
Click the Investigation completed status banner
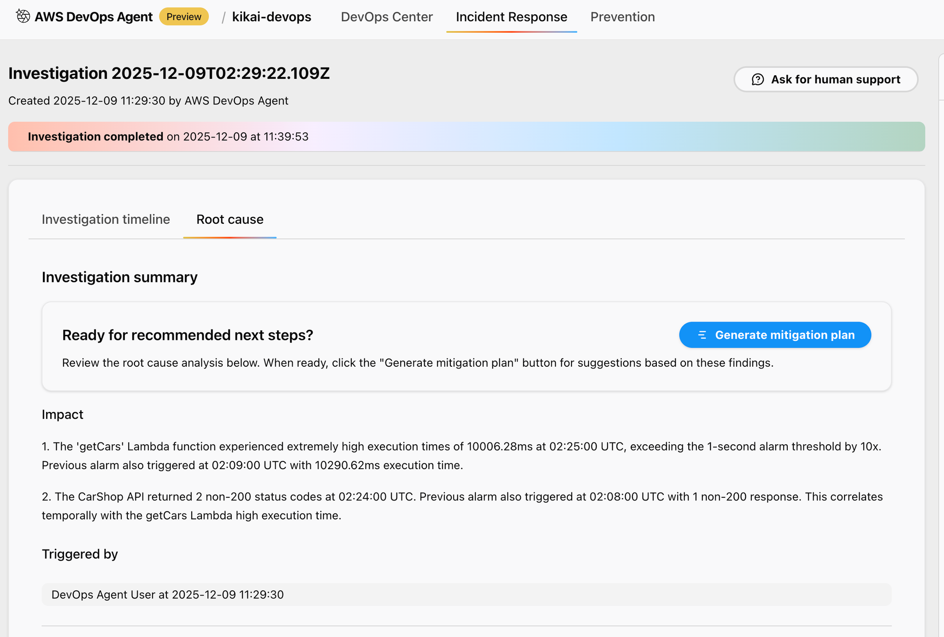coord(466,137)
